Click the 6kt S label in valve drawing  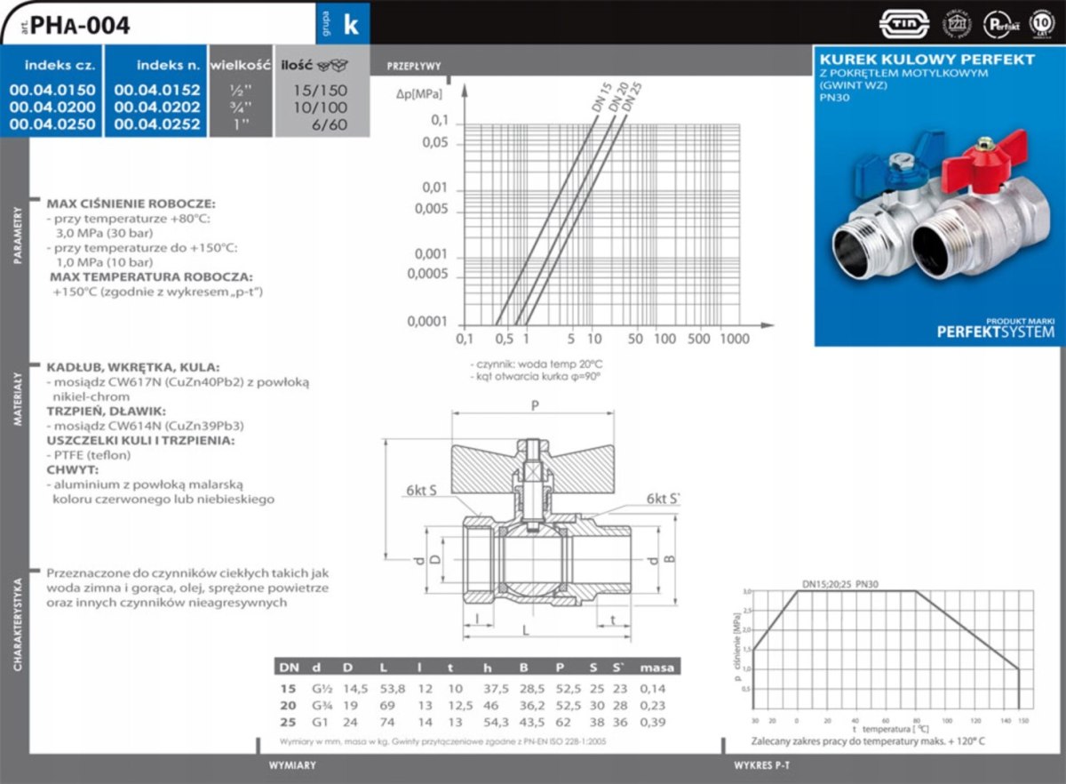click(x=421, y=491)
